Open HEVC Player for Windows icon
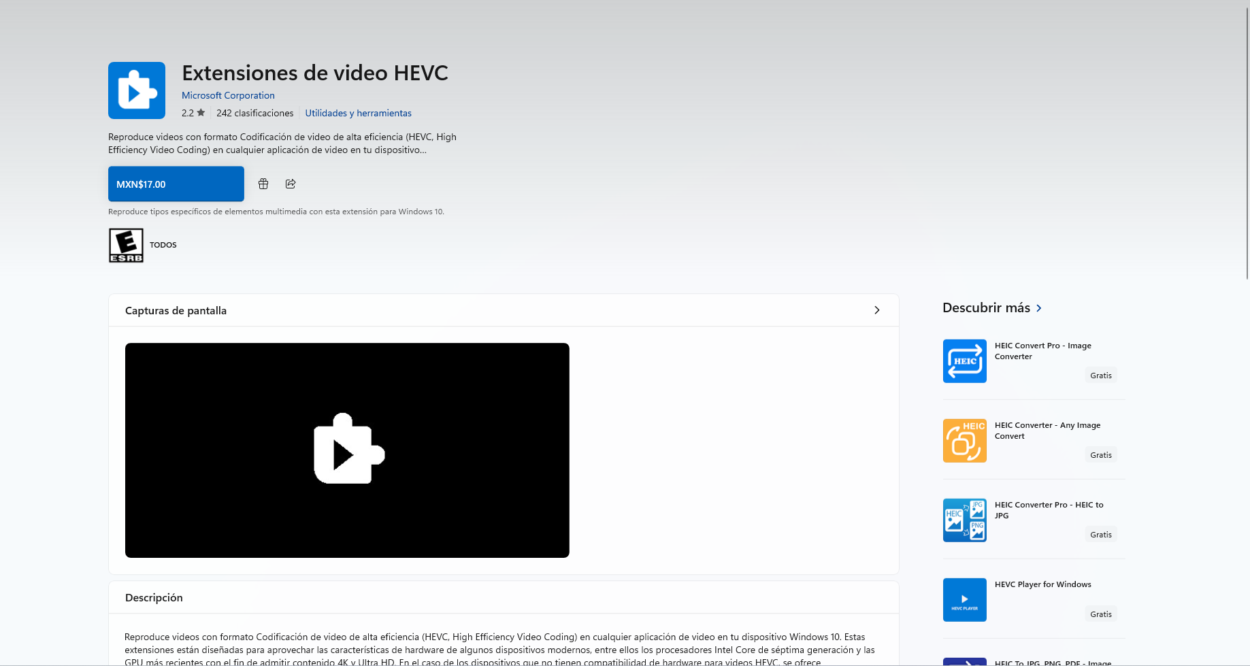This screenshot has width=1250, height=666. pyautogui.click(x=964, y=600)
